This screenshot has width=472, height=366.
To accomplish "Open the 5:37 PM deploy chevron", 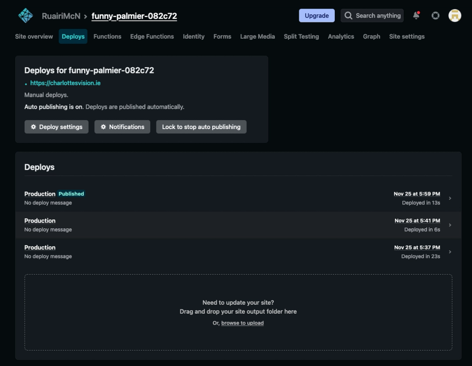I will (450, 252).
